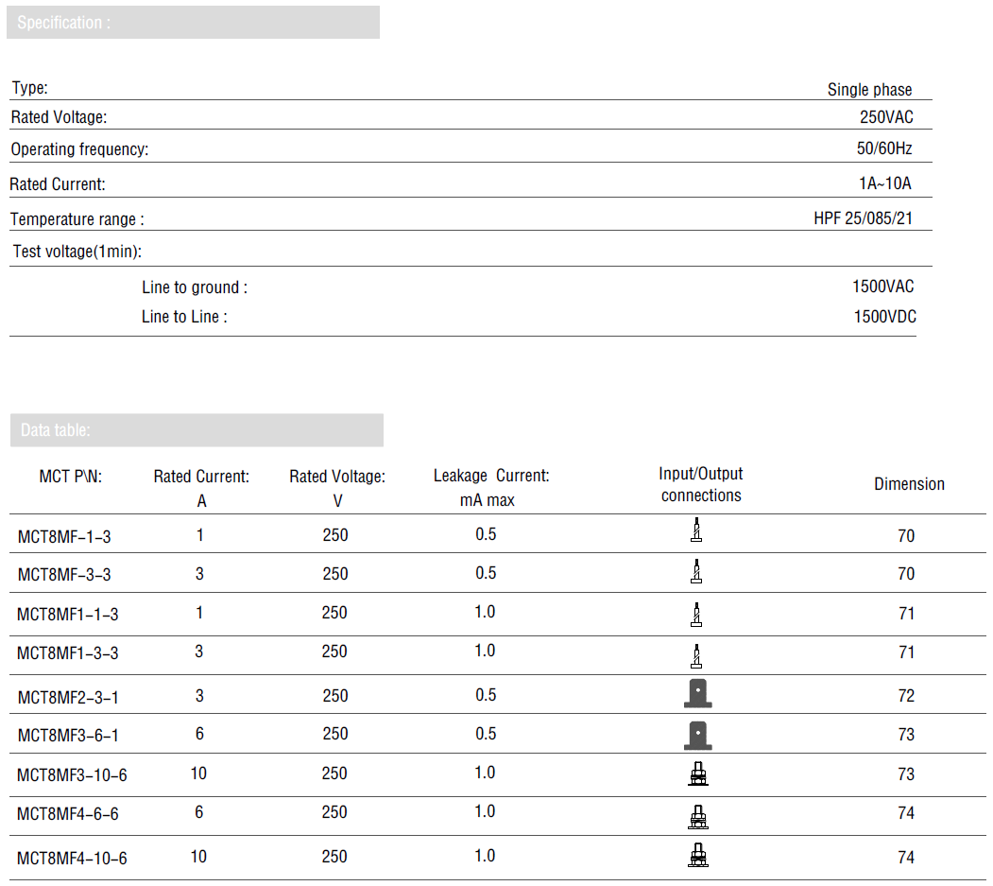Click the MCT P\N column header
Screen dimensions: 993x886
click(71, 477)
